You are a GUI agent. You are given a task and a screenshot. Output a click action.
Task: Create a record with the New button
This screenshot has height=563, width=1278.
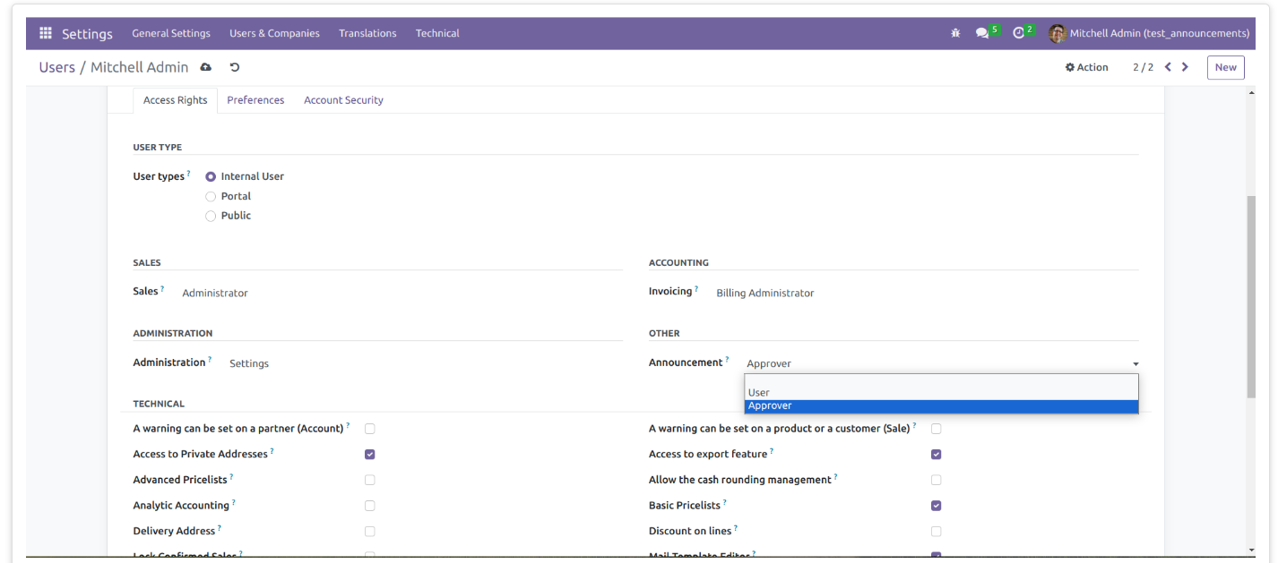pos(1225,67)
